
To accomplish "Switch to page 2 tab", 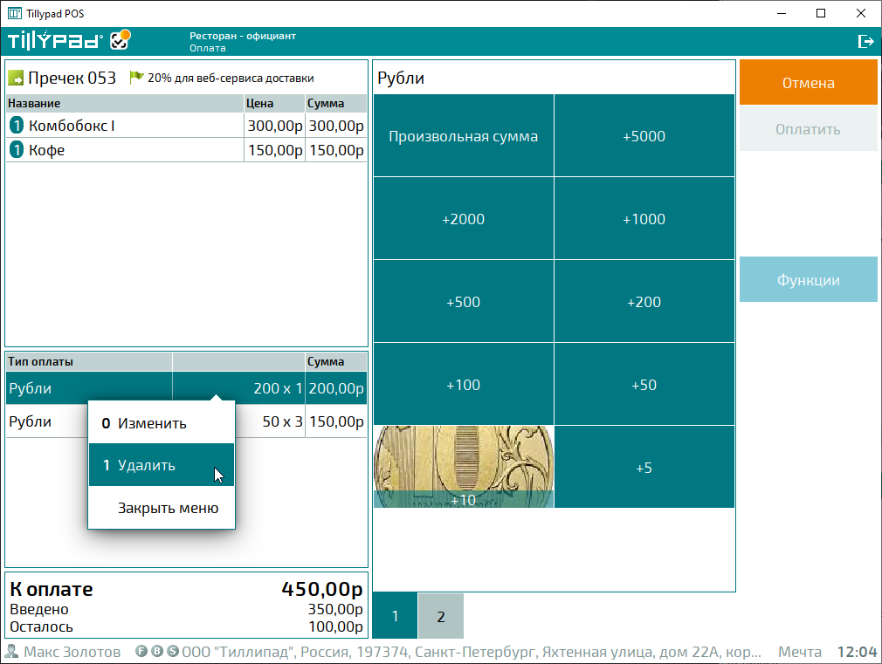I will (441, 617).
